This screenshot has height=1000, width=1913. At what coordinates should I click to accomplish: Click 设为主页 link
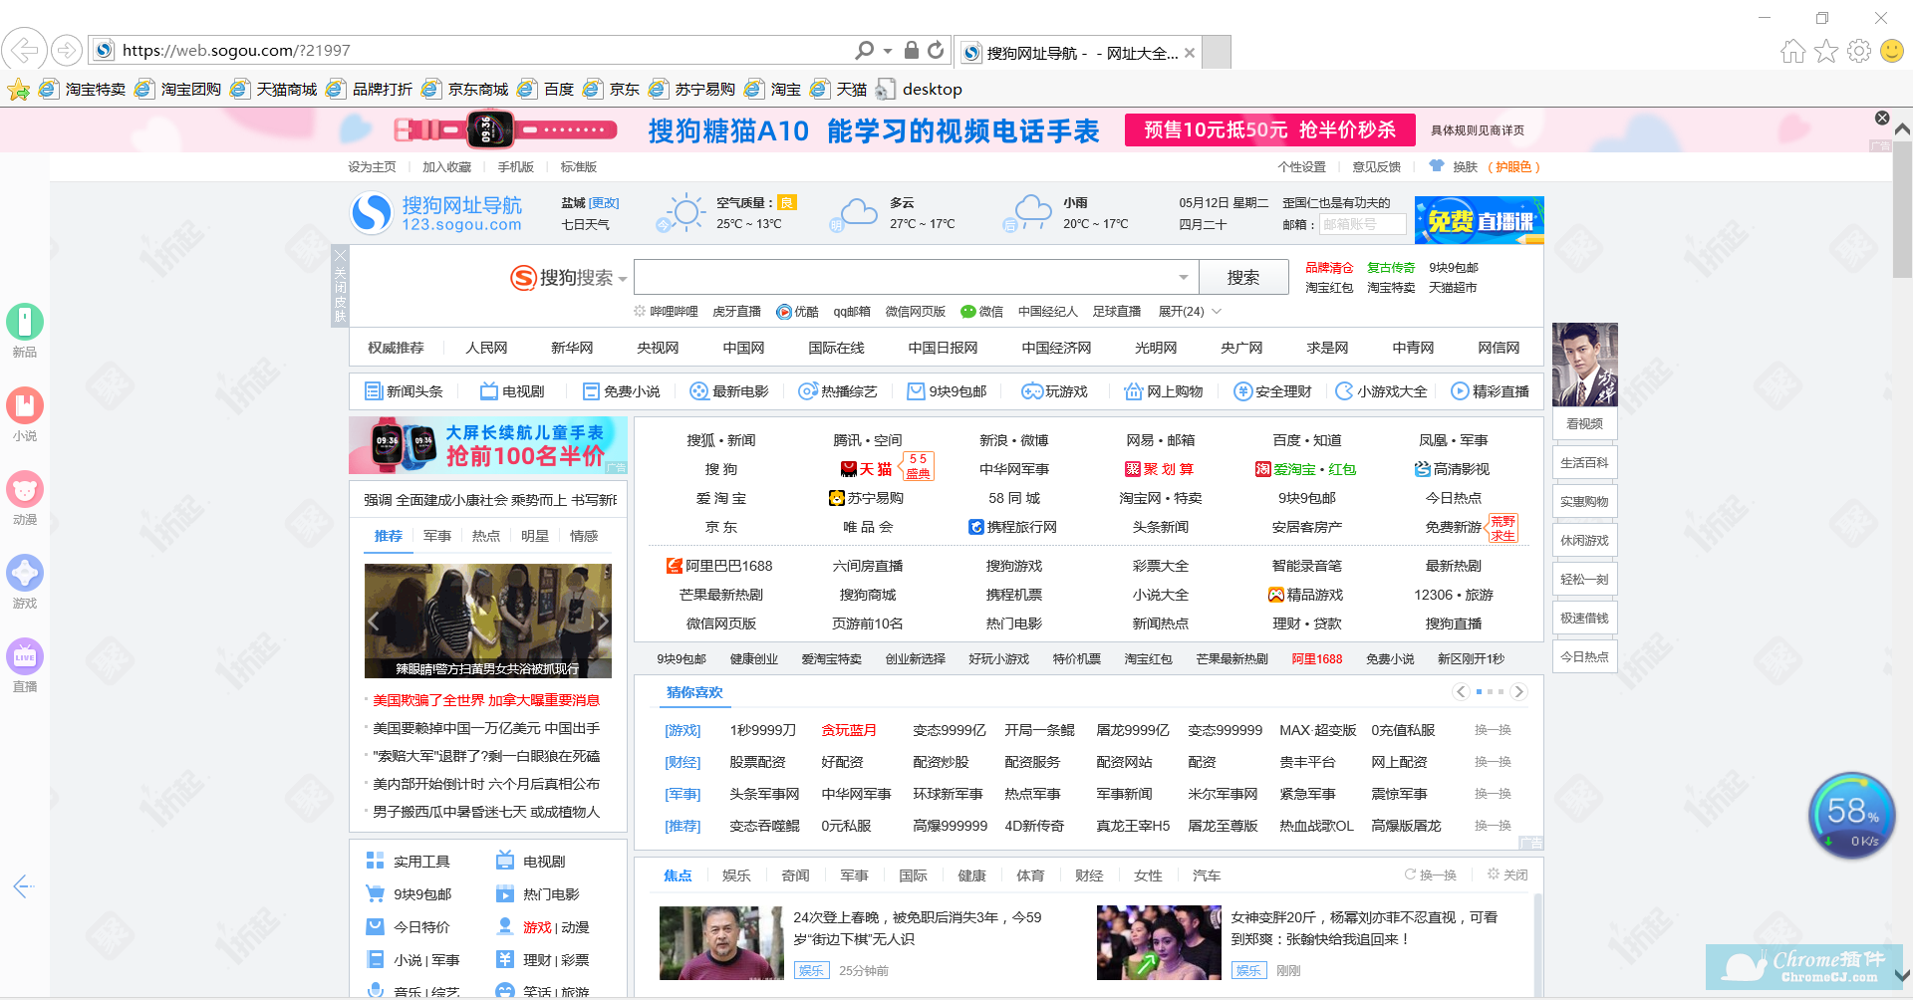tap(372, 166)
